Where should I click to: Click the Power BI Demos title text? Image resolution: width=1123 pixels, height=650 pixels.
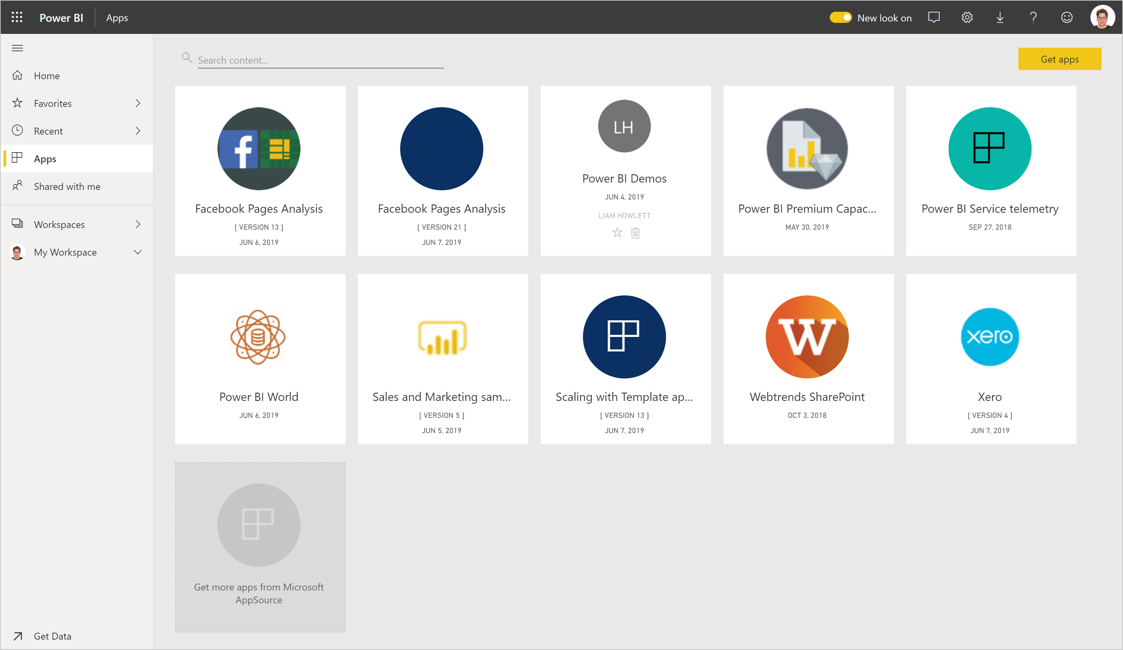coord(625,178)
